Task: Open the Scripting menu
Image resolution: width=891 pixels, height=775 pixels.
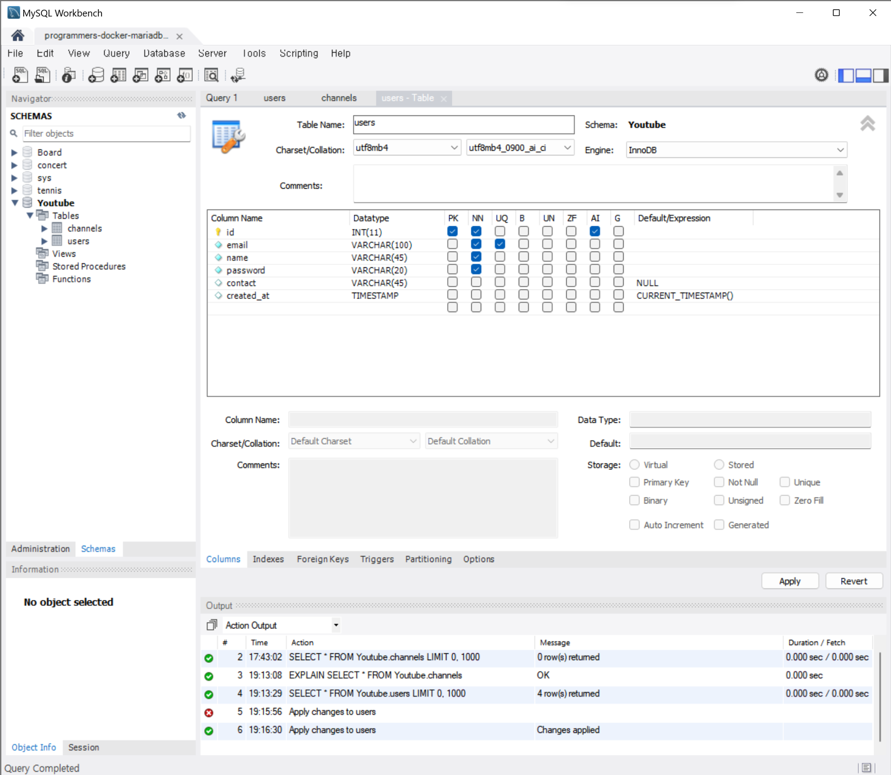Action: point(298,53)
